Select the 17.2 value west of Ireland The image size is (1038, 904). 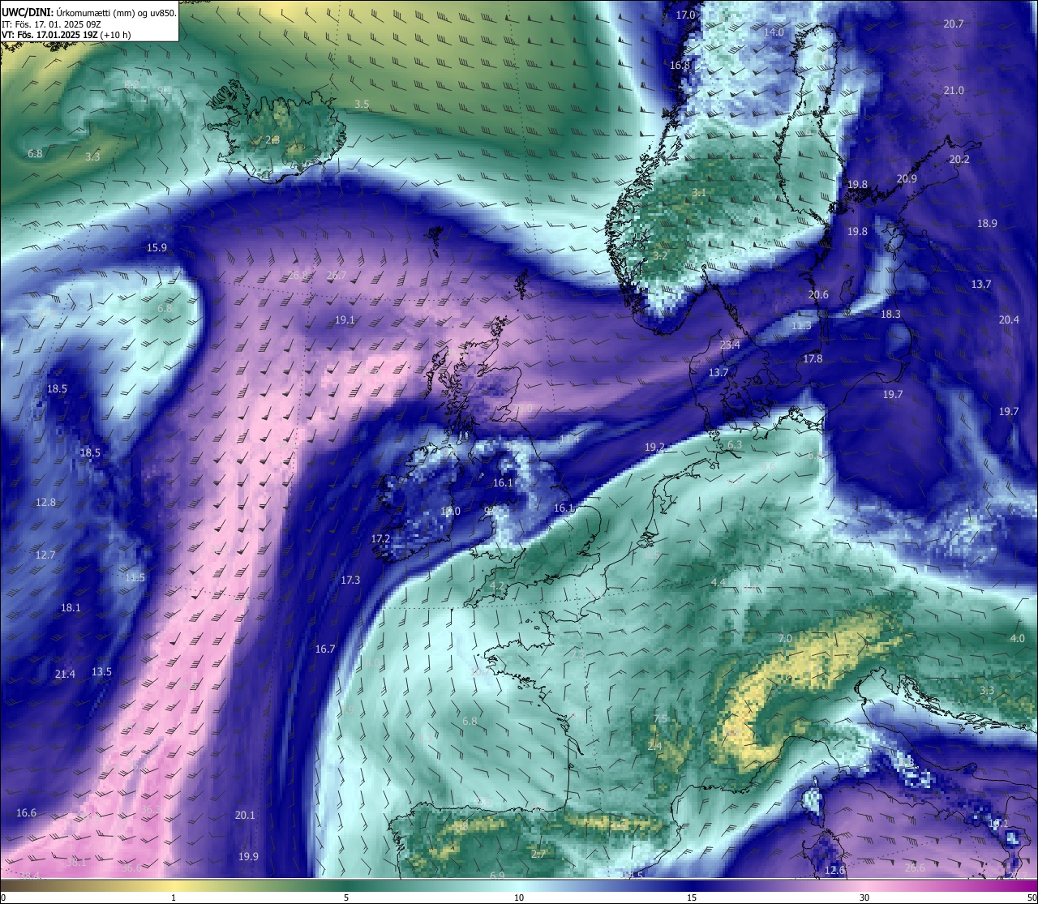(x=380, y=538)
